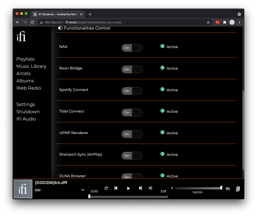Open Chrome's three-dot menu

(239, 22)
